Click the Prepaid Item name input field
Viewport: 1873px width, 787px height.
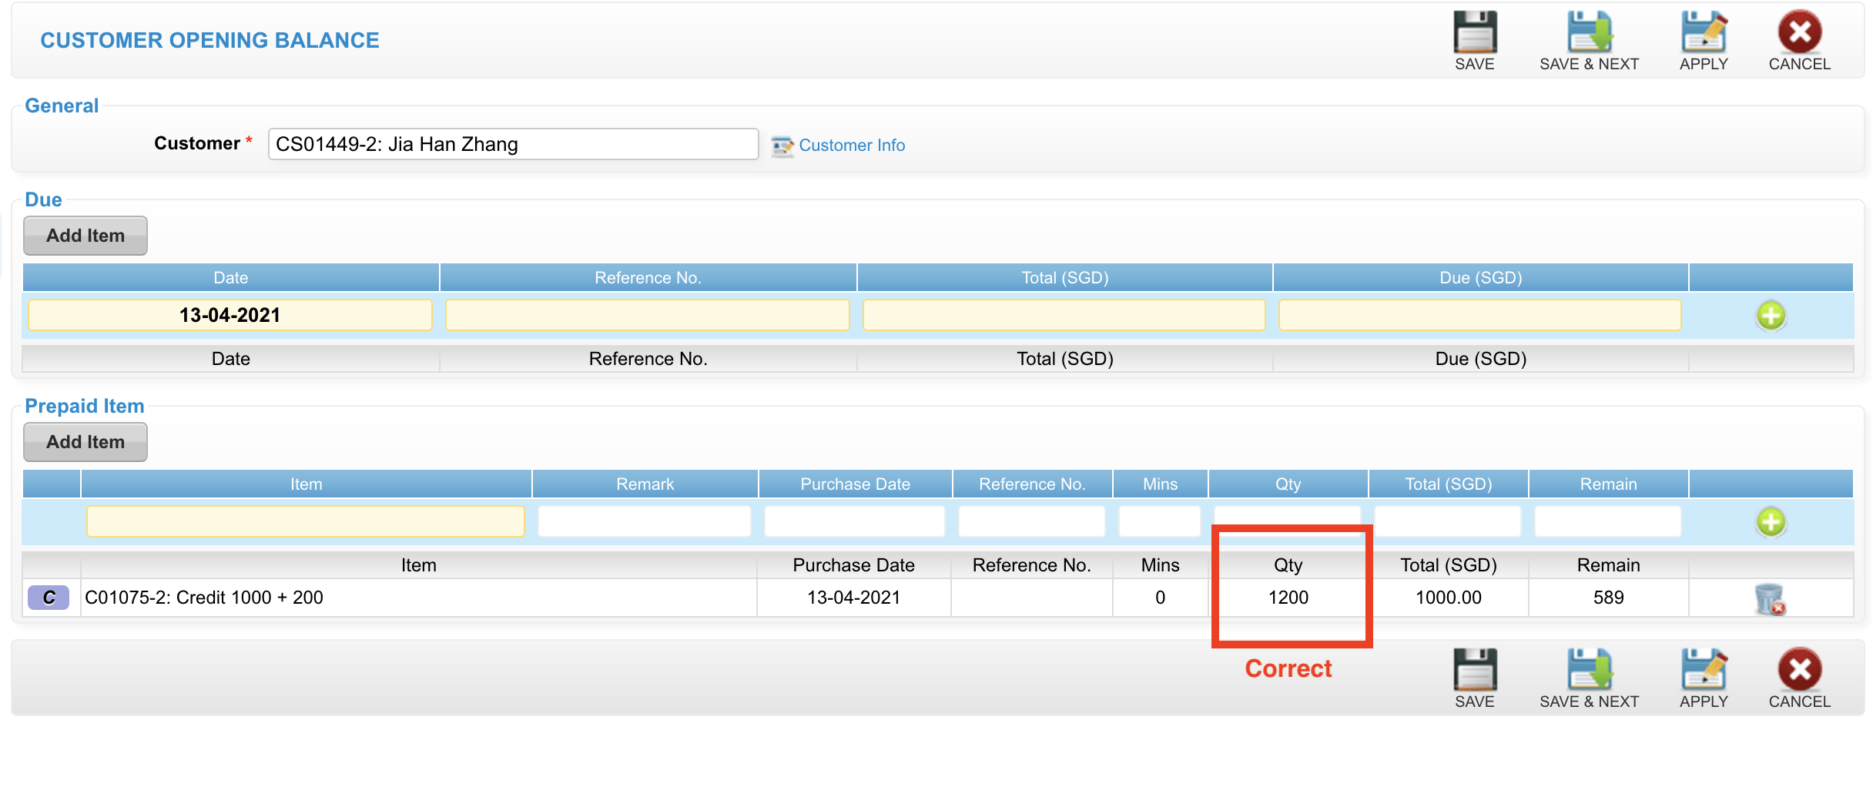(x=306, y=521)
